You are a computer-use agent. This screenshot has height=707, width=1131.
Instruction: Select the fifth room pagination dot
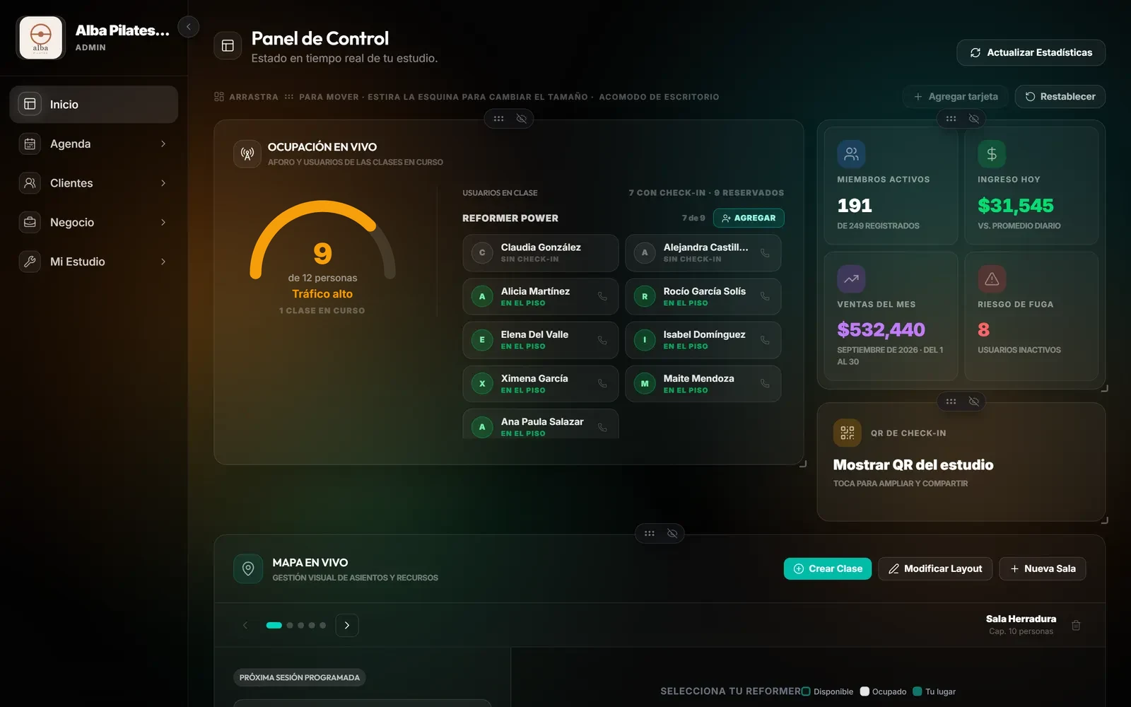[323, 625]
